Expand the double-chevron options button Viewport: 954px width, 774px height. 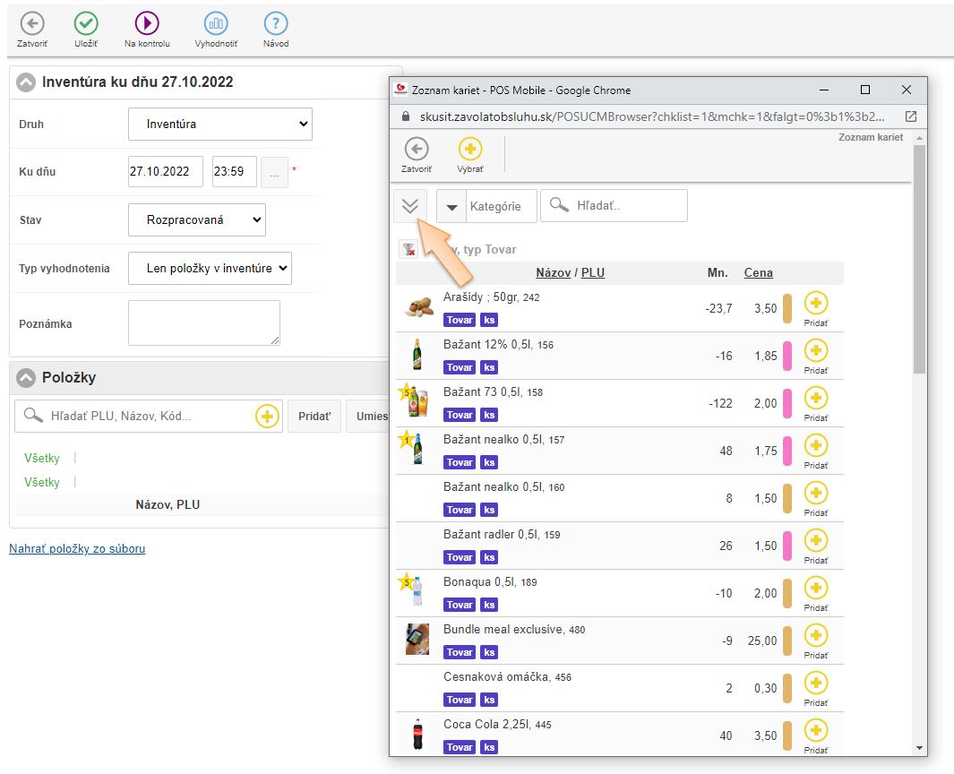pyautogui.click(x=410, y=206)
